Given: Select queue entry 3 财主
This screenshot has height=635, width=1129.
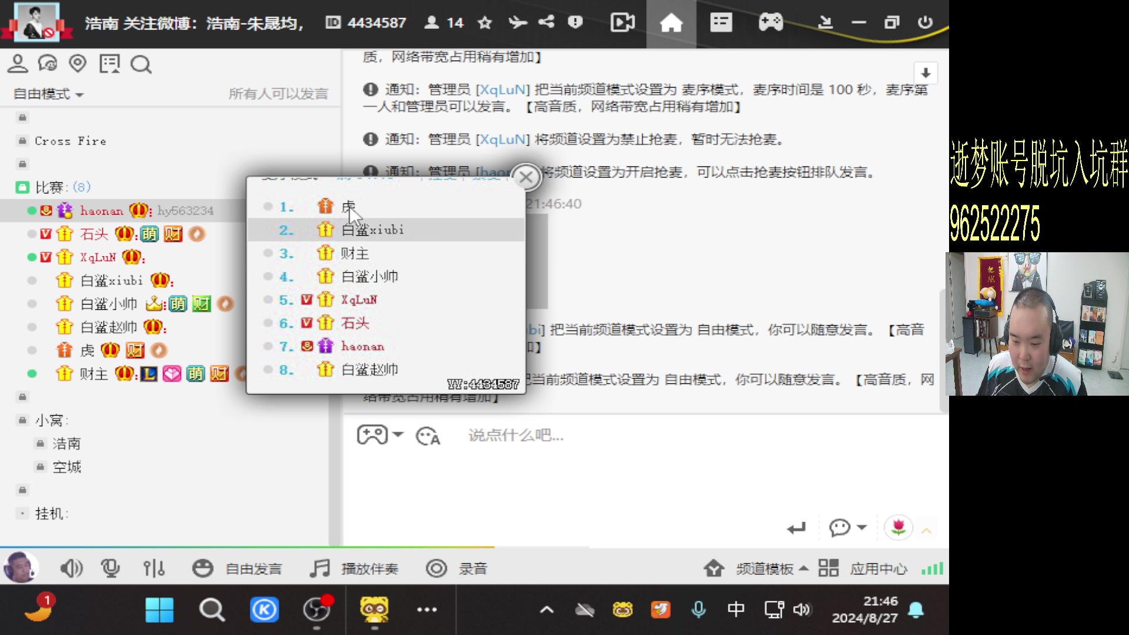Looking at the screenshot, I should [386, 253].
